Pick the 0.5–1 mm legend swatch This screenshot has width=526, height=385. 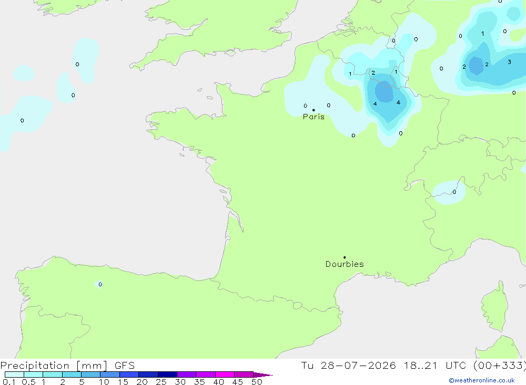(x=34, y=374)
